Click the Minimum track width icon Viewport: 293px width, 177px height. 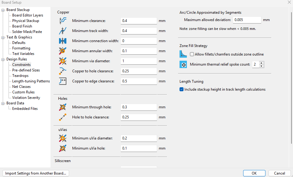coord(62,31)
